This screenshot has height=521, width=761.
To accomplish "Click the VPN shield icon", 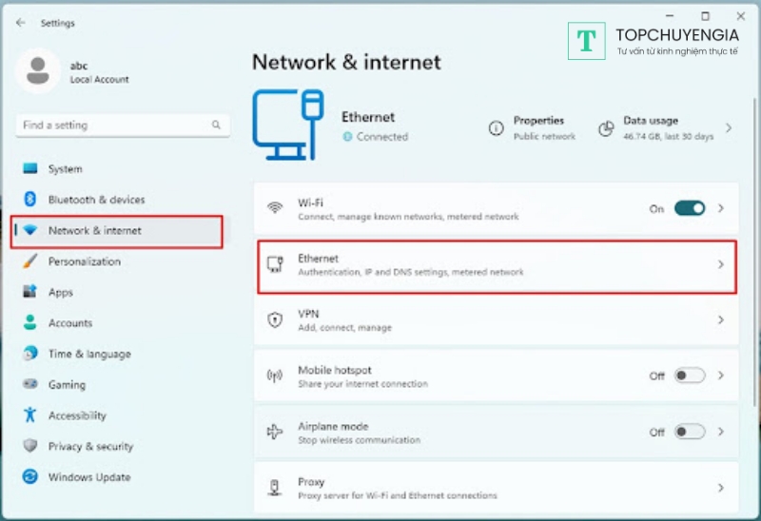I will (x=275, y=320).
